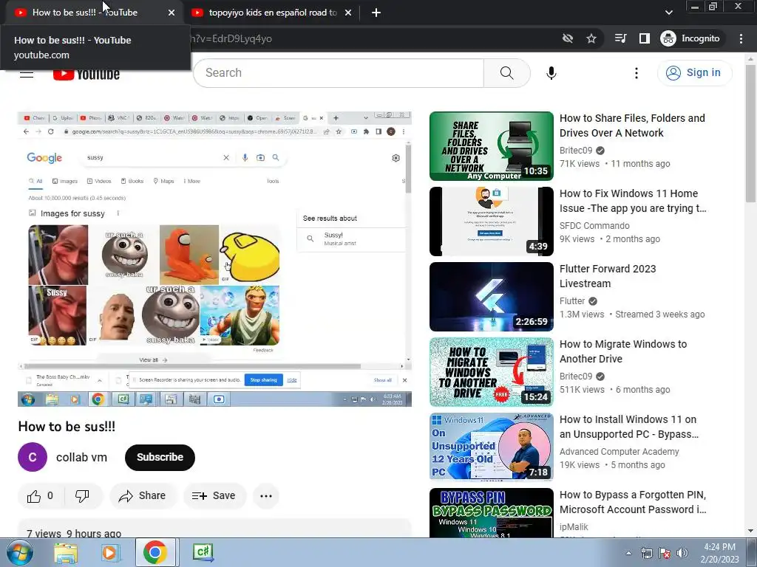Open the collab vm channel avatar
This screenshot has width=757, height=567.
tap(33, 457)
